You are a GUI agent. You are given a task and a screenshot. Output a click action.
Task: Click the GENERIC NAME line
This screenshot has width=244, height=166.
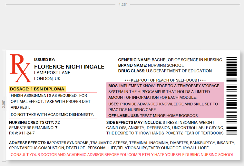(x=170, y=60)
